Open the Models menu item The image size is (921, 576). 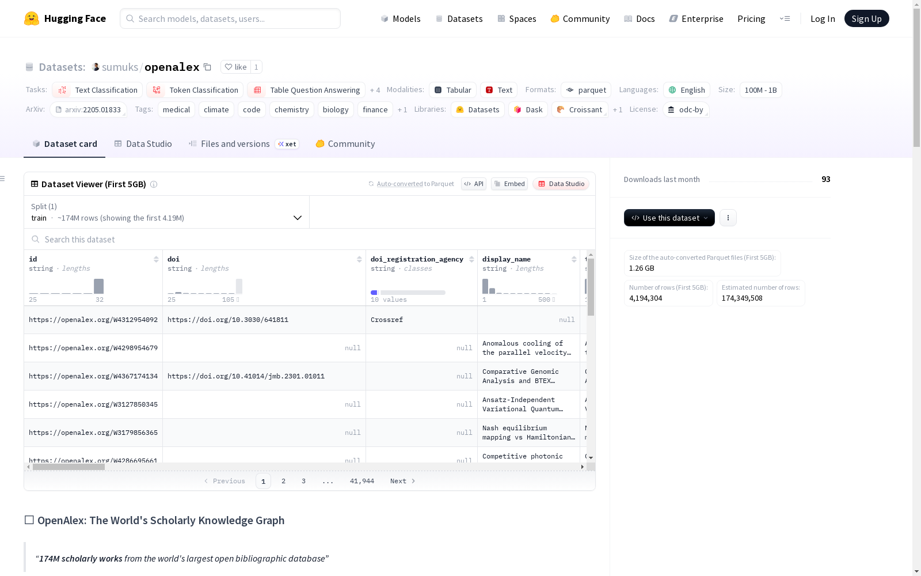pos(401,18)
